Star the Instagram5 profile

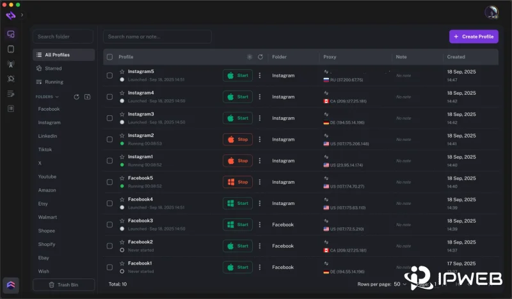tap(122, 72)
